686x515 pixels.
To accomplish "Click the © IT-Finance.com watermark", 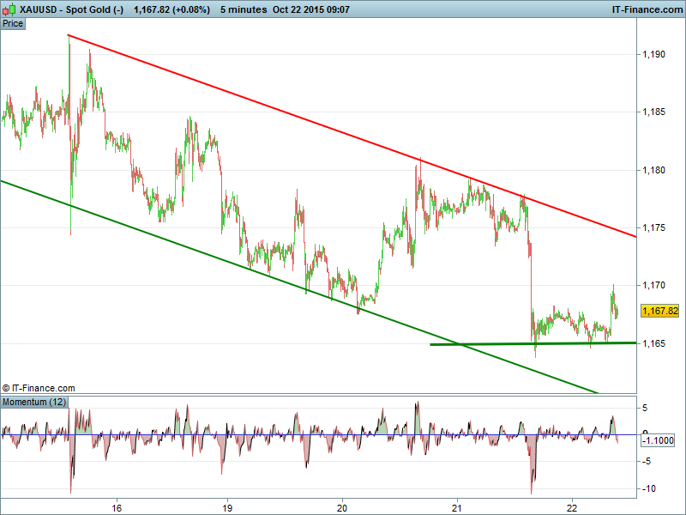I will click(x=39, y=388).
